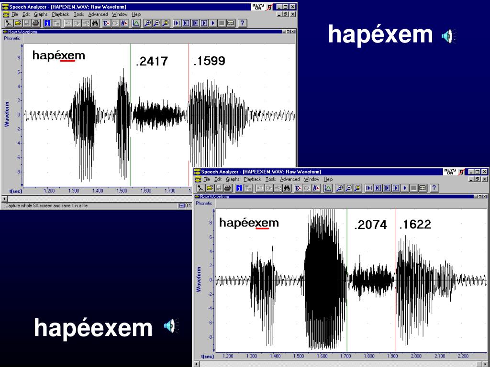
Task: Click right scroll arrow below HAPEEXEM waveform
Action: tap(485, 364)
